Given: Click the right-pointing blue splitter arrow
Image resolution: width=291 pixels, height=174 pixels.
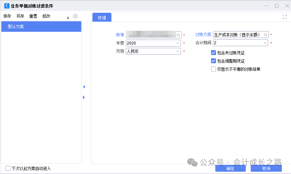Looking at the screenshot, I should pyautogui.click(x=84, y=97).
